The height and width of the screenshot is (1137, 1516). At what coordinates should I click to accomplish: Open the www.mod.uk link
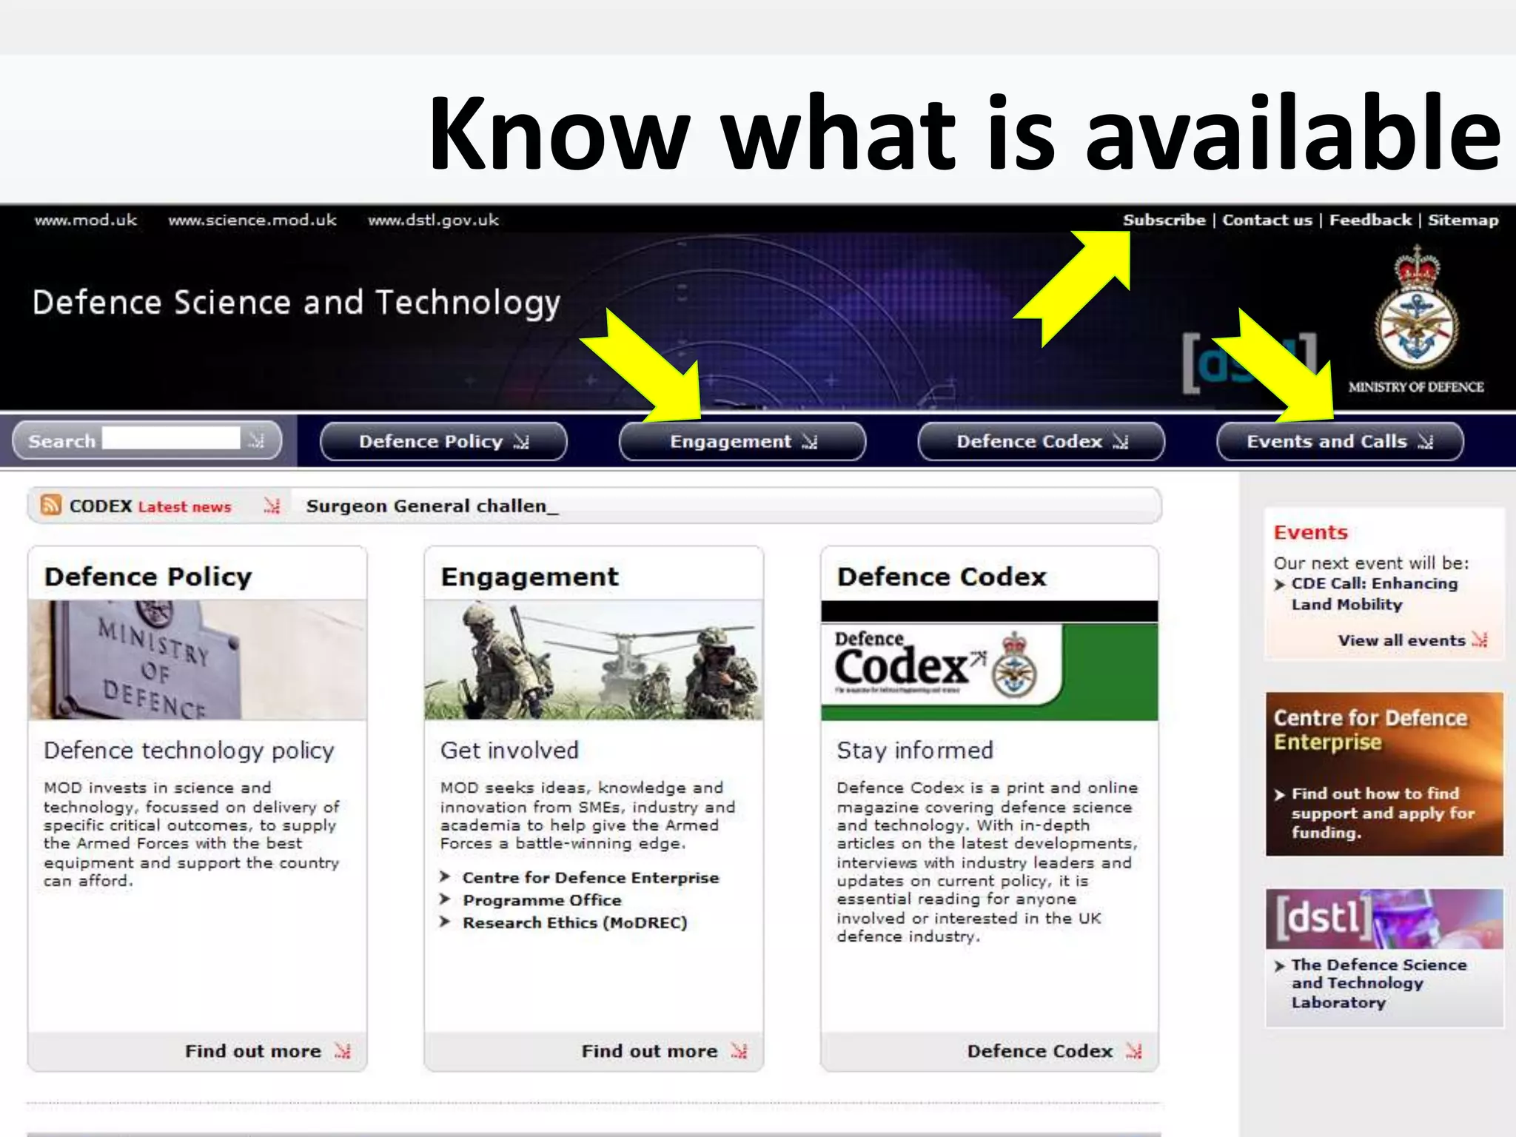click(86, 220)
